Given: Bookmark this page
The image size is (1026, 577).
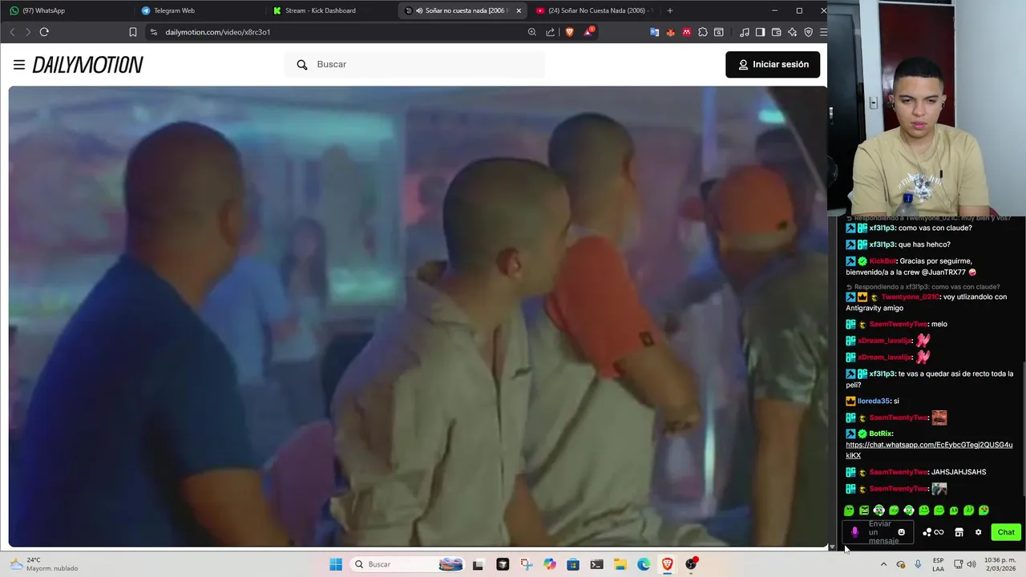Looking at the screenshot, I should coord(133,32).
